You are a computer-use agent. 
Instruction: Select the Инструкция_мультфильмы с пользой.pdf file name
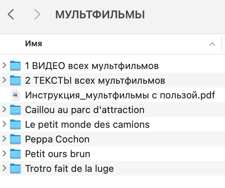click(x=120, y=95)
